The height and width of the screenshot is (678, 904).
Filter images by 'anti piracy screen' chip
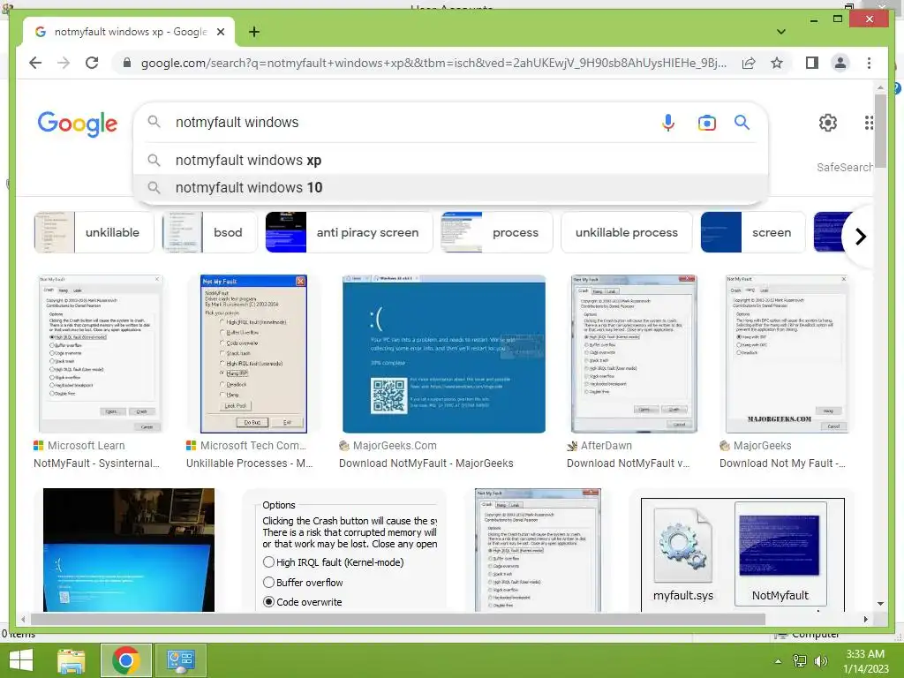coord(349,232)
